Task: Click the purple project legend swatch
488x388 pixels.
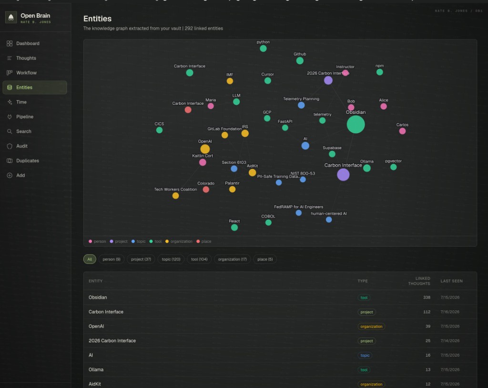Action: (x=112, y=241)
